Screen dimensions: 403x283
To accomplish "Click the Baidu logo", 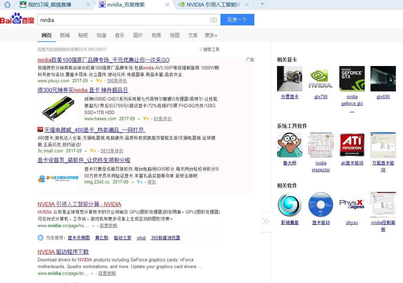I will click(17, 19).
